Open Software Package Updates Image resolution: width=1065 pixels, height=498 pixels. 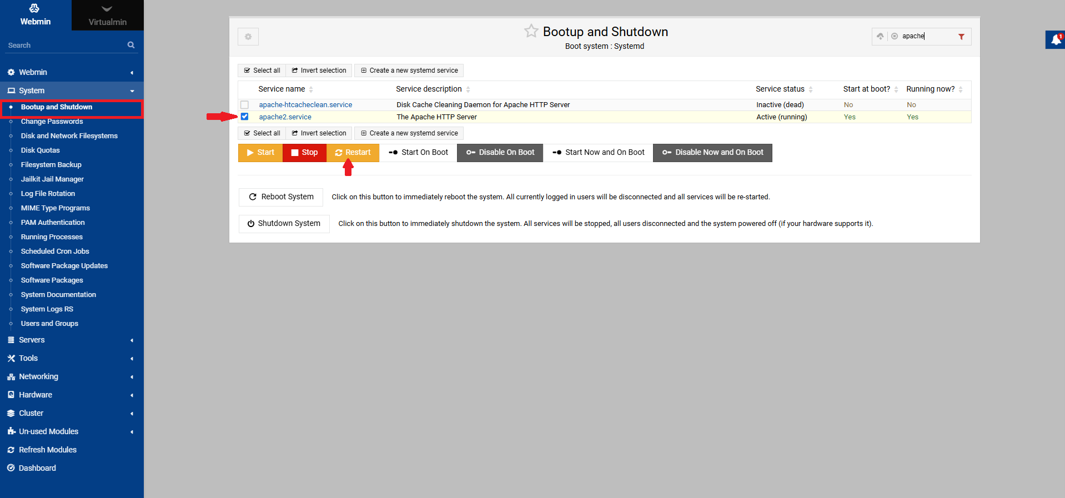click(64, 266)
